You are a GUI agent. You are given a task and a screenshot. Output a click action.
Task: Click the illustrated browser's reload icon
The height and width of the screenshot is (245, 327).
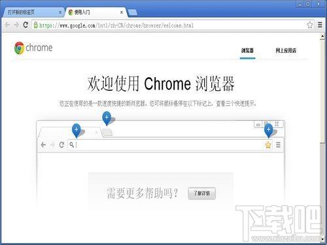(61, 145)
